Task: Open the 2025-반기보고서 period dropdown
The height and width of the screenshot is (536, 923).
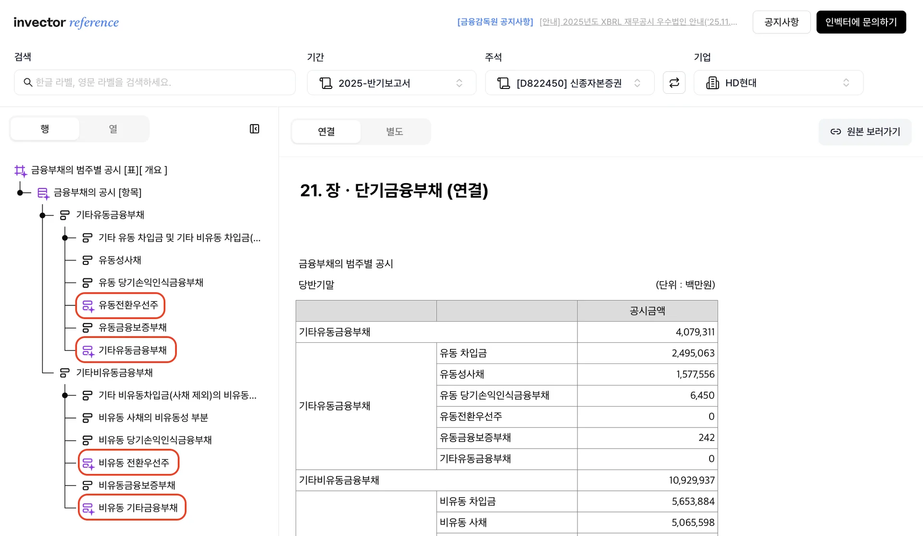Action: (391, 83)
